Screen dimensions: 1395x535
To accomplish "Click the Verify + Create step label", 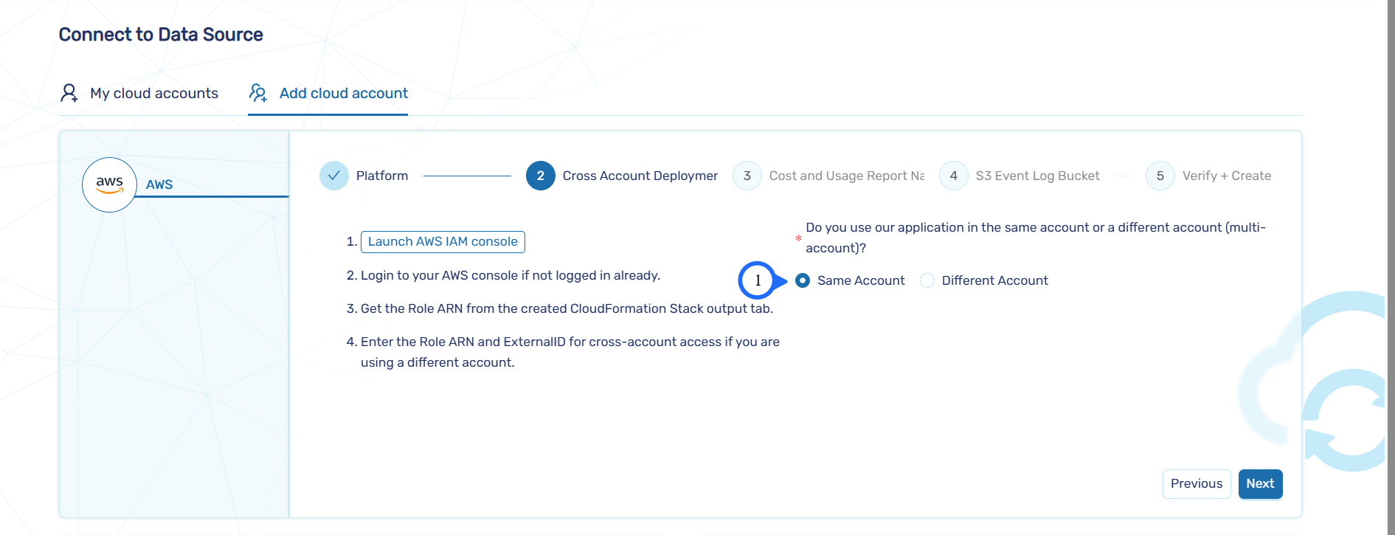I will 1226,176.
